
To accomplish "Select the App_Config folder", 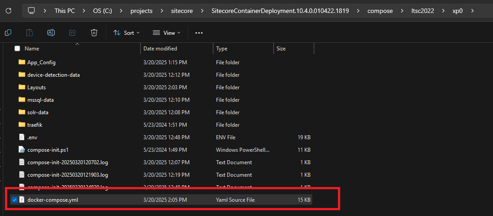I will (x=41, y=62).
